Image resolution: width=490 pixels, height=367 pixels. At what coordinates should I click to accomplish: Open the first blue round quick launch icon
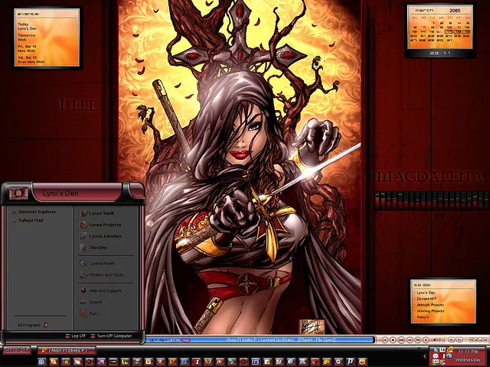[42, 362]
